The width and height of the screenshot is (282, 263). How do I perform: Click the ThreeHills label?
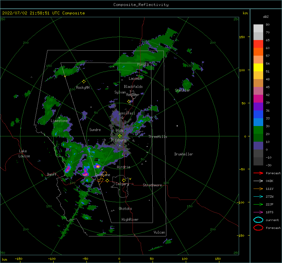[x=158, y=137]
